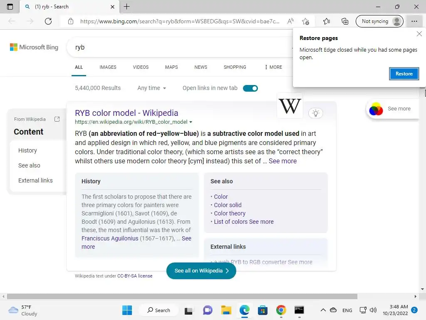426x320 pixels.
Task: Click the See all on Wikipedia button
Action: click(x=201, y=271)
